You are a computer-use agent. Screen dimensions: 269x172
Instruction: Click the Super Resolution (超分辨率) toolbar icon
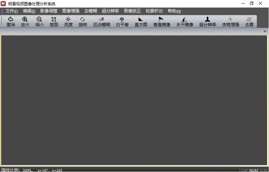click(x=207, y=22)
